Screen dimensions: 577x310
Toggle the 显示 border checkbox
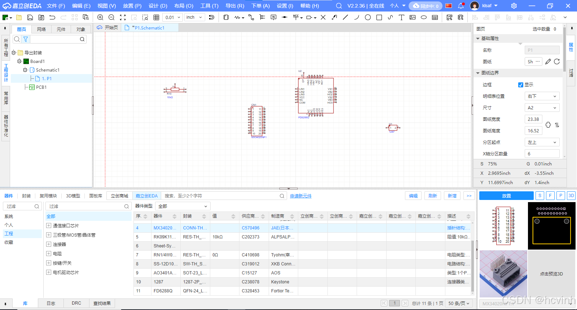click(521, 85)
